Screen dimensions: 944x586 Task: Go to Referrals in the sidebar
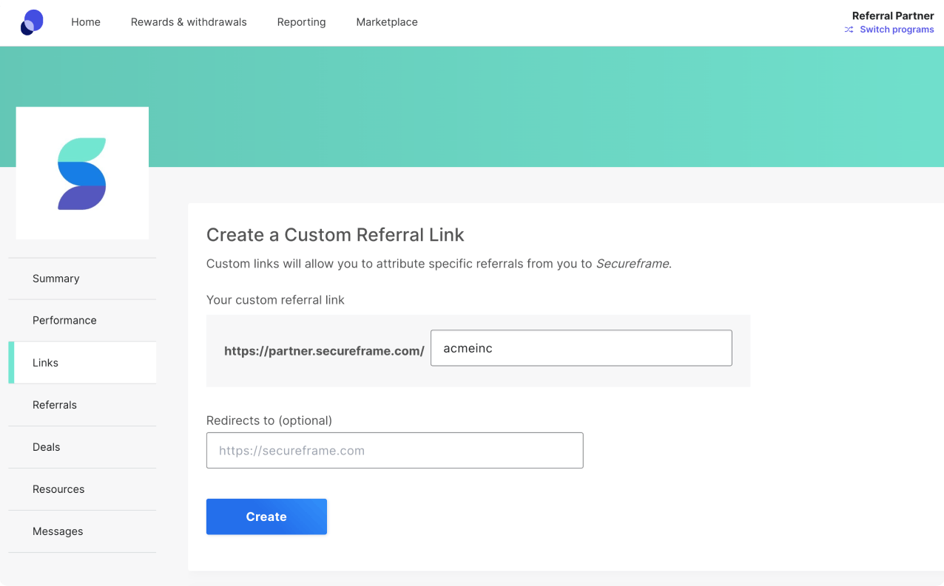point(55,405)
